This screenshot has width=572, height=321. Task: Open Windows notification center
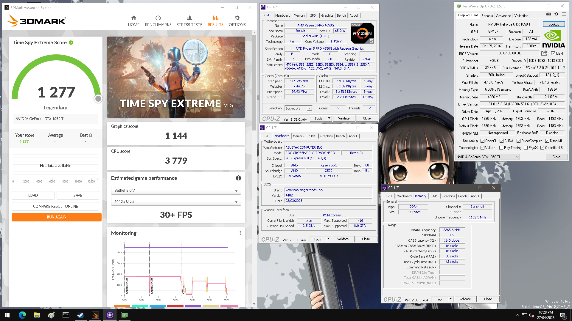[x=563, y=315]
